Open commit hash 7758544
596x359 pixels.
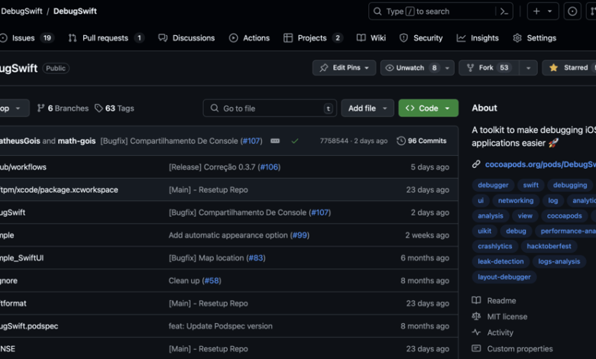334,141
